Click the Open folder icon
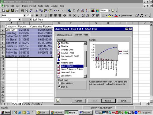The height and width of the screenshot is (115, 153). click(x=8, y=10)
